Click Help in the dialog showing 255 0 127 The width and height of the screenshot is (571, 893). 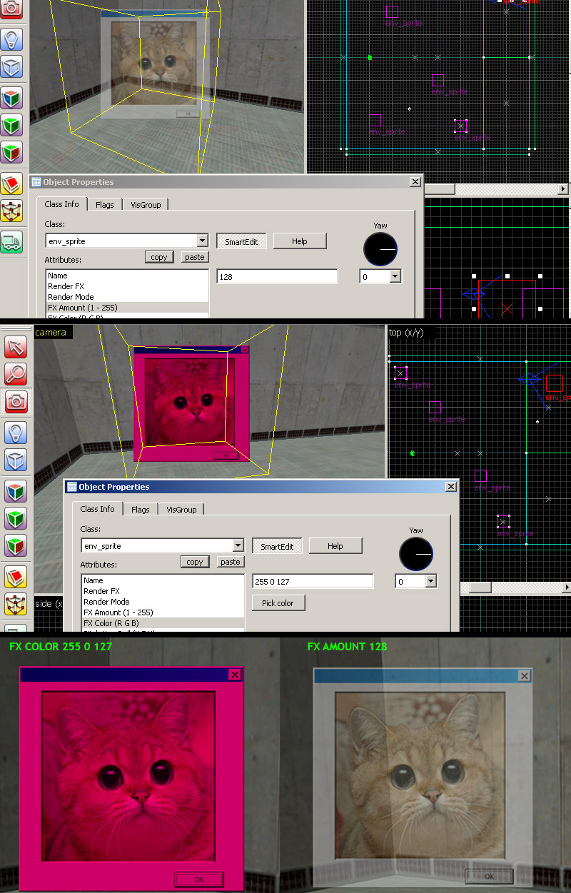tap(335, 546)
